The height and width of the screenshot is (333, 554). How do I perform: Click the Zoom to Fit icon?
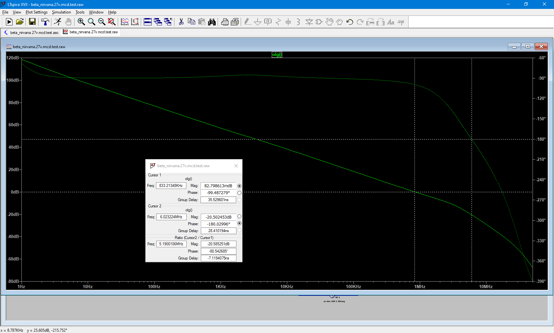click(x=112, y=22)
